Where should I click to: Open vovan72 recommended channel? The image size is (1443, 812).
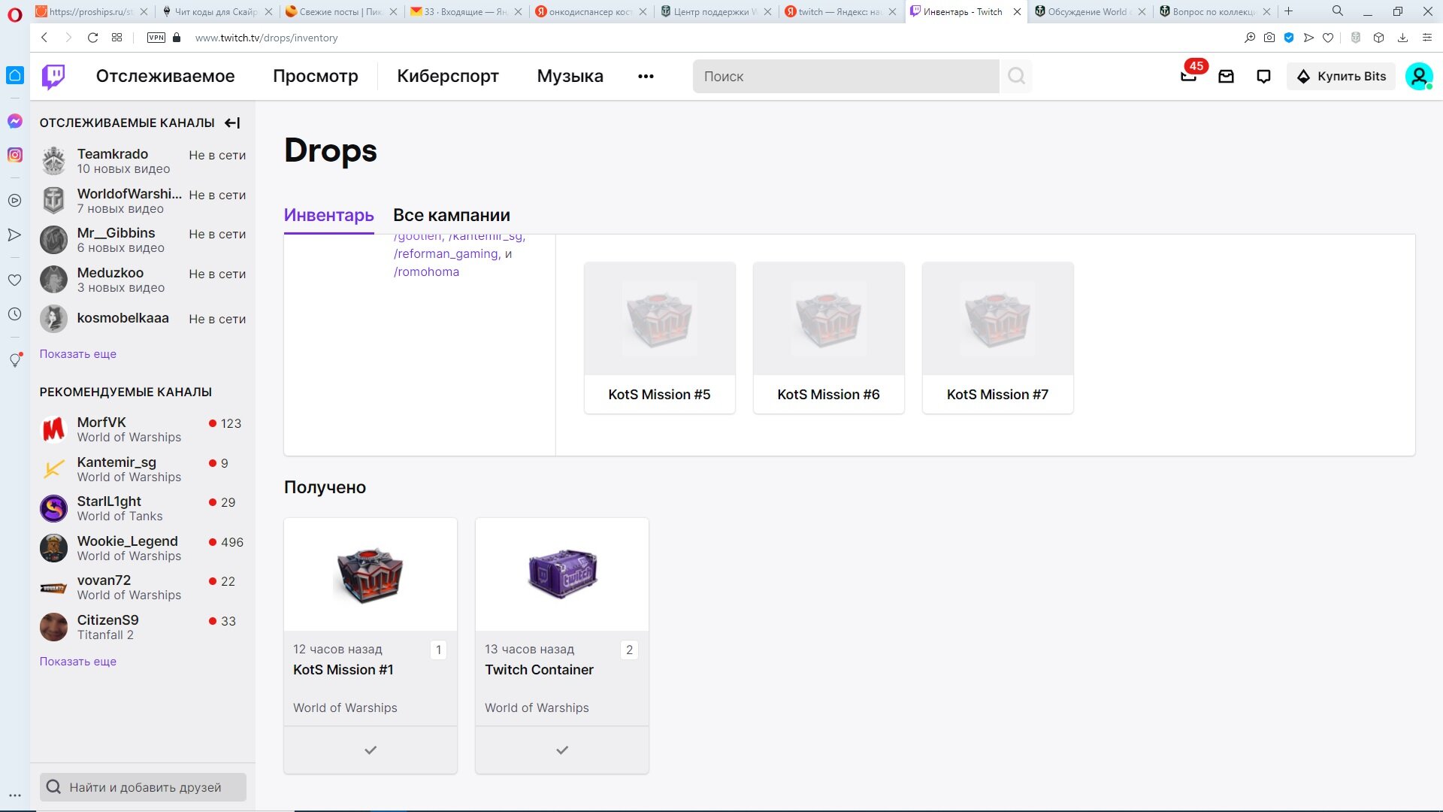143,587
